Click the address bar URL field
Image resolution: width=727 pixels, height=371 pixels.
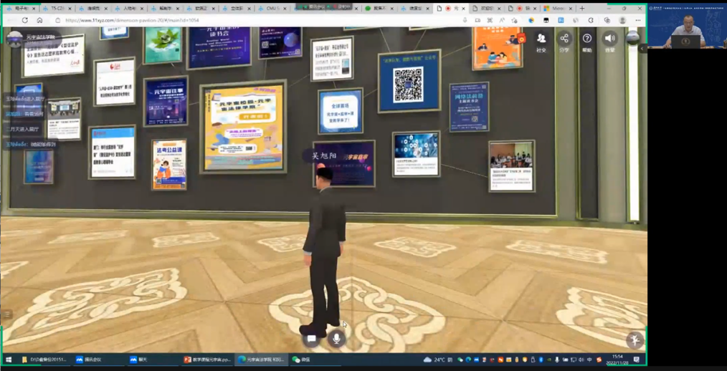[215, 21]
